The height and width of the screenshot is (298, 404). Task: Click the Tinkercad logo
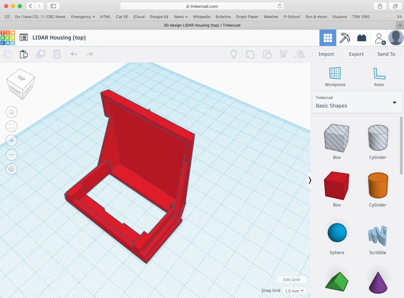click(7, 38)
